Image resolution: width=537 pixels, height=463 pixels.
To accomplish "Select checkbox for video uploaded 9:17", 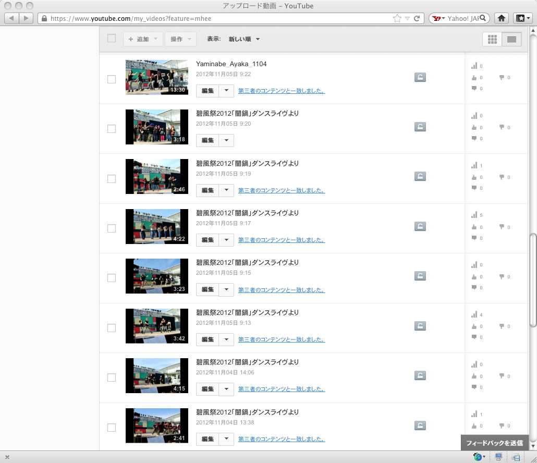I will (x=112, y=228).
